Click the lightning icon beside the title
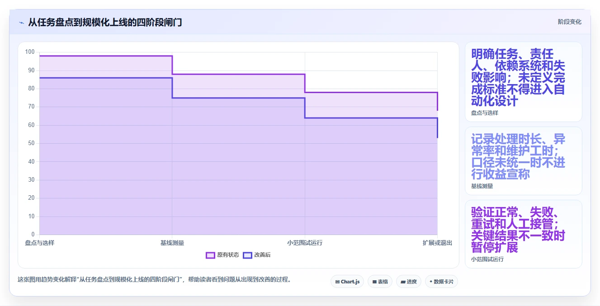 21,23
